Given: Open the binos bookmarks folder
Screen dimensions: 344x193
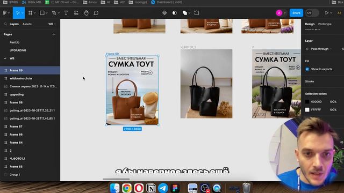Looking at the screenshot, I should [90, 2].
